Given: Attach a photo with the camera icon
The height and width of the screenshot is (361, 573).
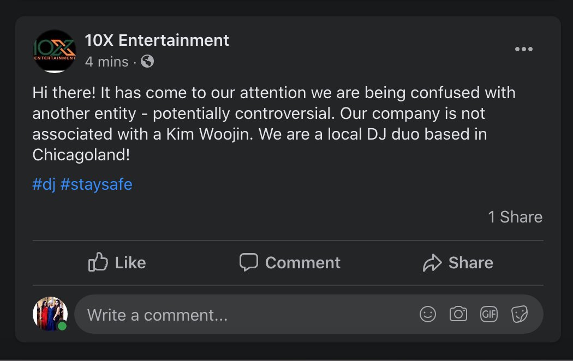Looking at the screenshot, I should pyautogui.click(x=458, y=314).
